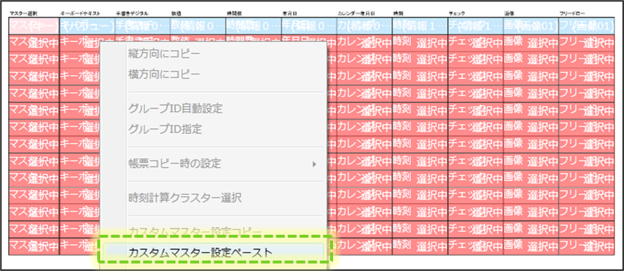Select blue 画像 cluster in first row

click(x=531, y=26)
